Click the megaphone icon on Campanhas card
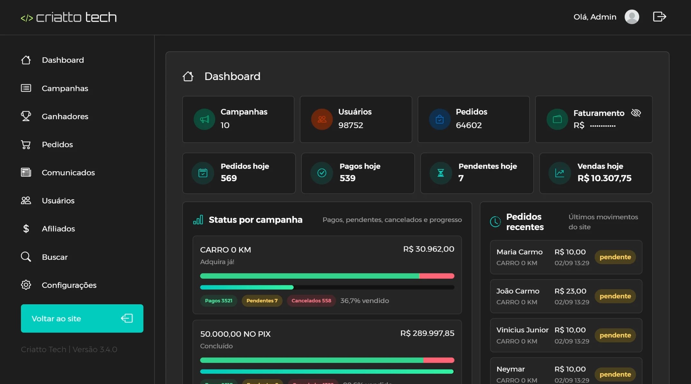Viewport: 691px width, 384px height. click(204, 120)
